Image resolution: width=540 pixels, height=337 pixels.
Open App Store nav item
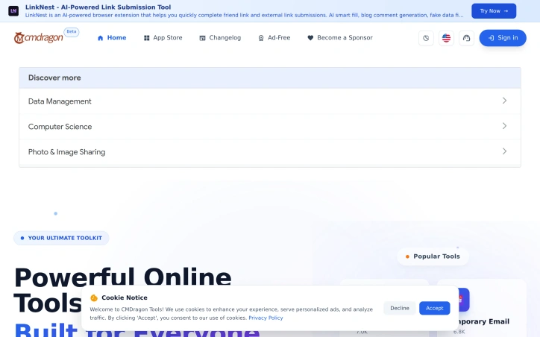163,38
